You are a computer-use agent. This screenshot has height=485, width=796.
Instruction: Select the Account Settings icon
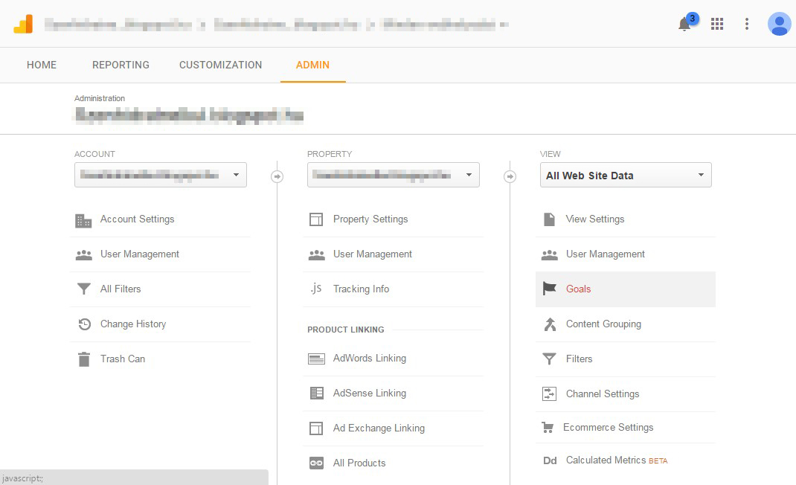[83, 219]
